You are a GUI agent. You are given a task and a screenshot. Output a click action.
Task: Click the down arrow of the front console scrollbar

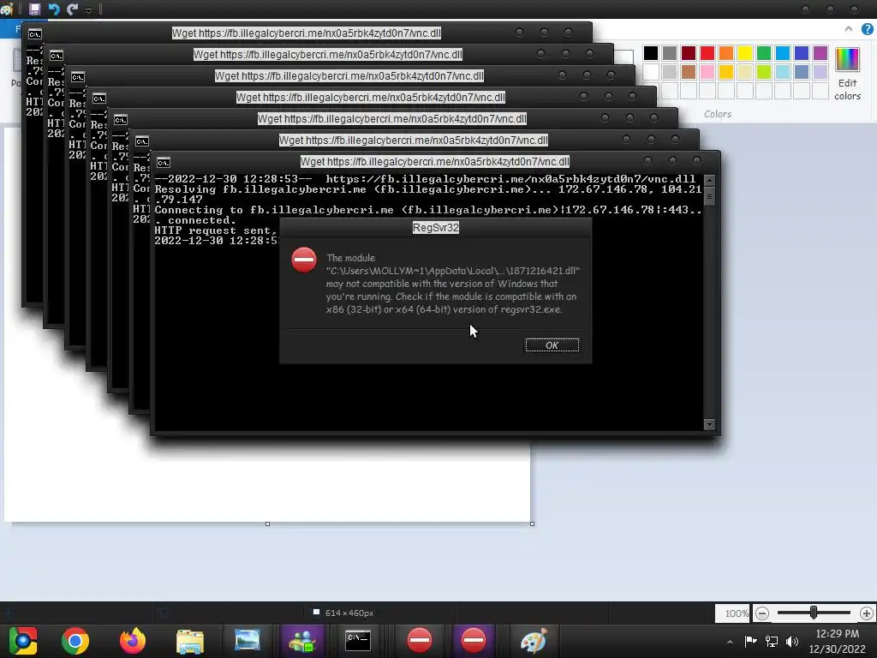pos(709,424)
